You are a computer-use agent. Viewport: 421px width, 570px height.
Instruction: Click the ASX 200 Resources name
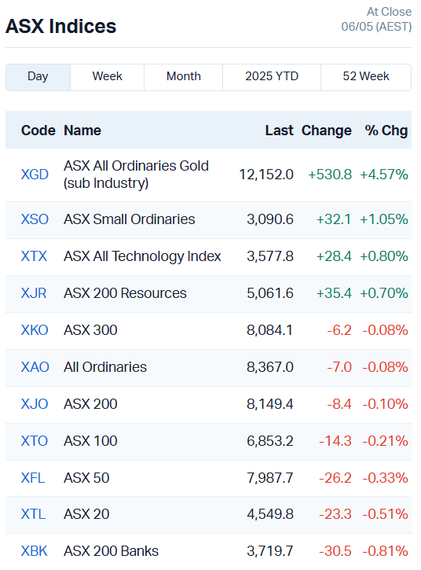tap(125, 293)
